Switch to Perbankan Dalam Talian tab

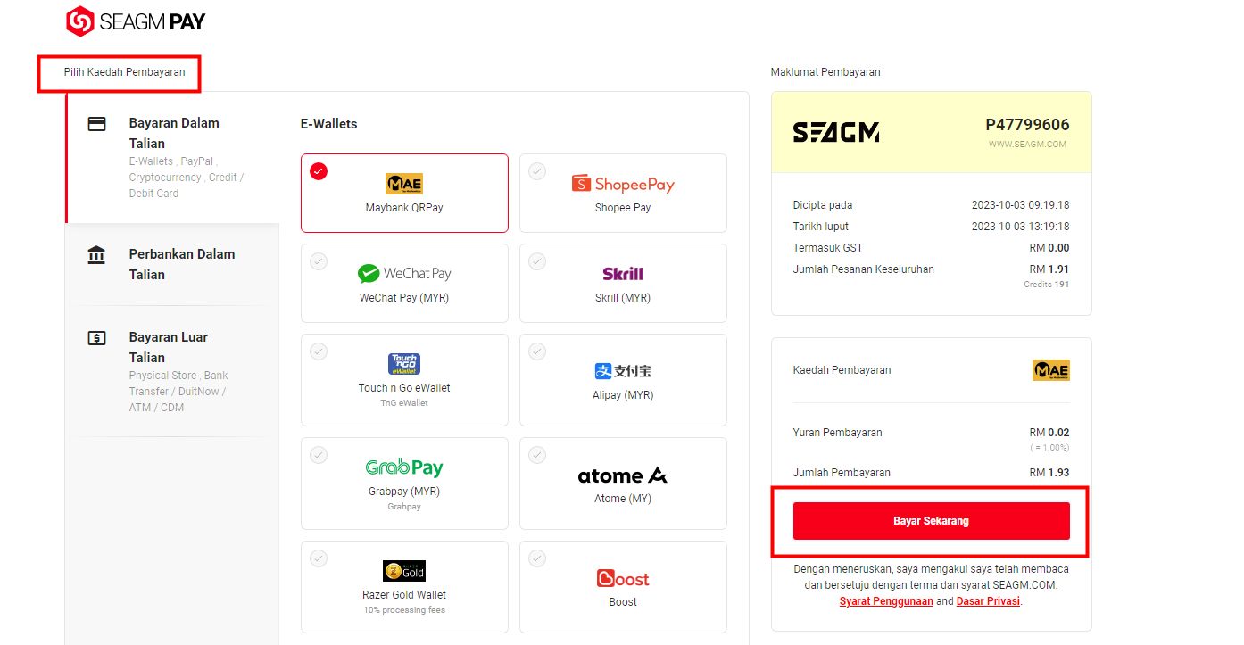(173, 264)
